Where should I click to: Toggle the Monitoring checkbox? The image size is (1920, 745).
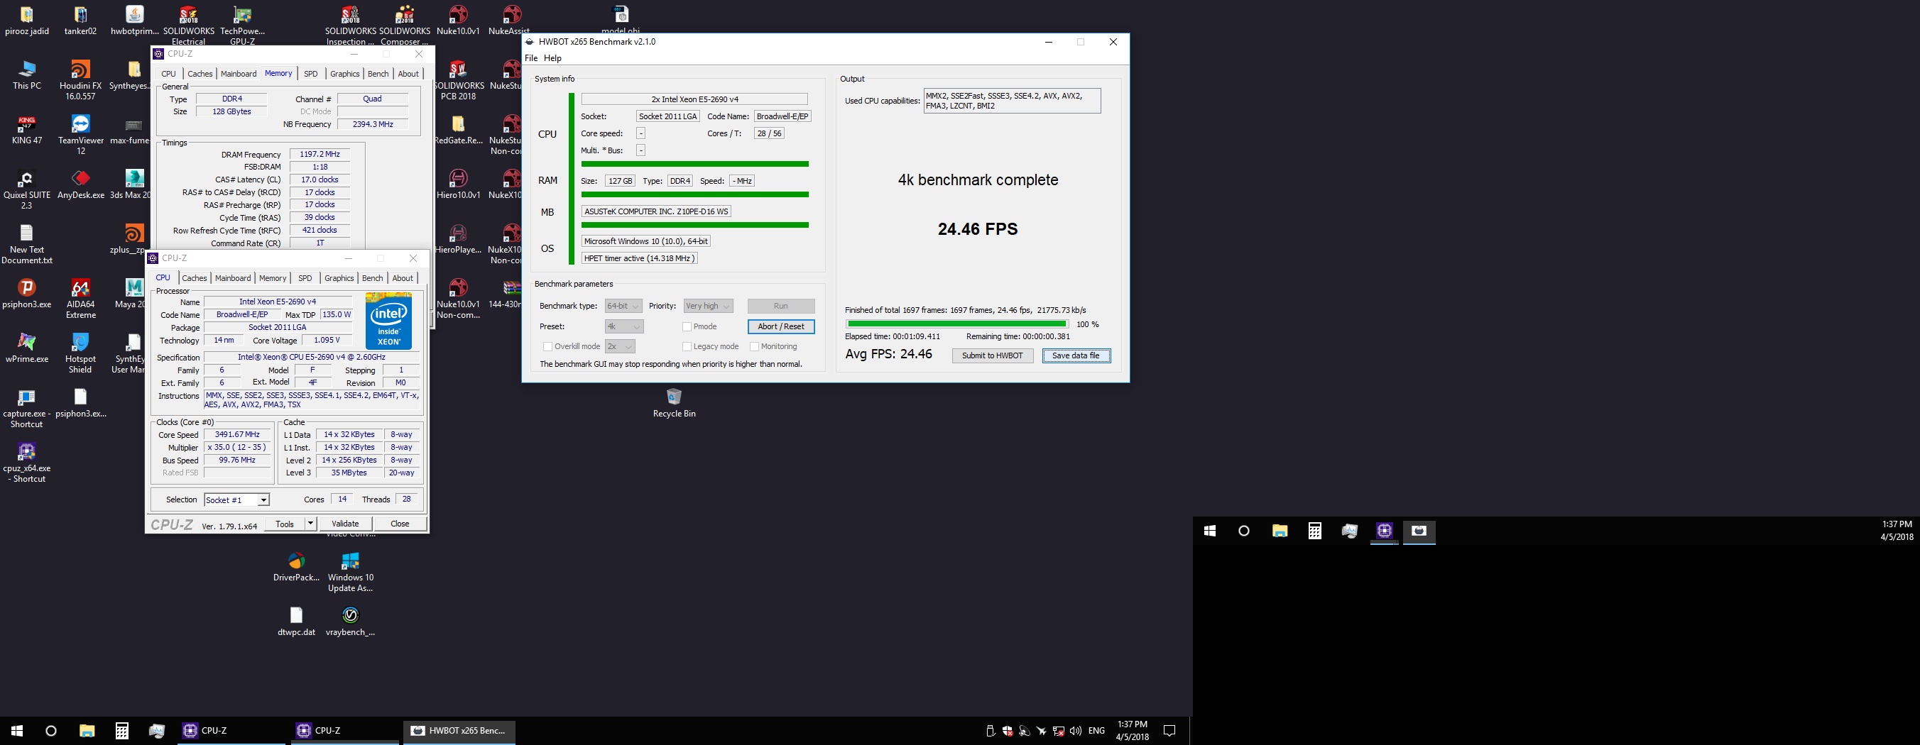pyautogui.click(x=754, y=346)
